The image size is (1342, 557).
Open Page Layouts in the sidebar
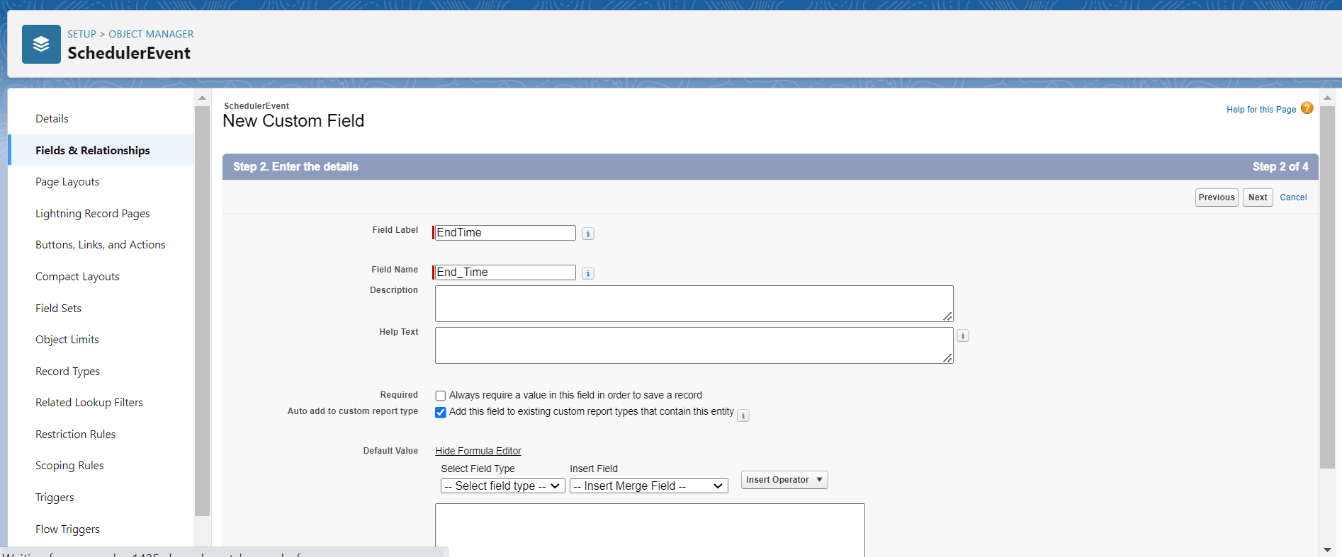(x=67, y=182)
